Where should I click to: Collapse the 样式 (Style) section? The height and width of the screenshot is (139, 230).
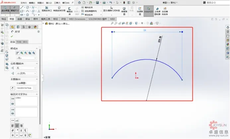point(37,49)
